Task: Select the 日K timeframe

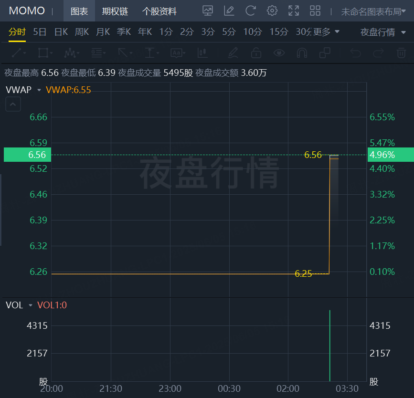Action: (x=61, y=31)
